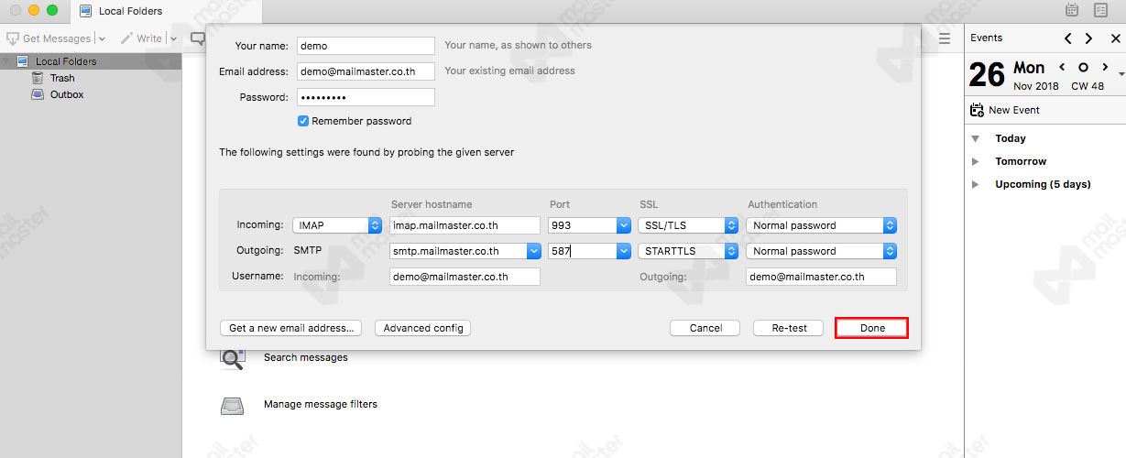
Task: Click the large date number 26
Action: click(987, 74)
